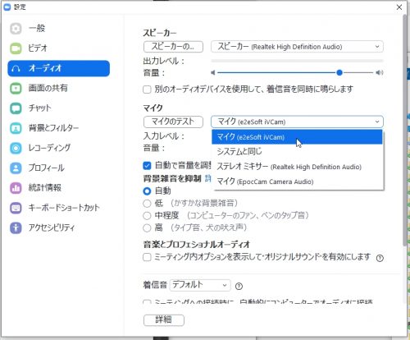The height and width of the screenshot is (340, 410).
Task: Click the Zoom logo in title bar
Action: pyautogui.click(x=7, y=7)
